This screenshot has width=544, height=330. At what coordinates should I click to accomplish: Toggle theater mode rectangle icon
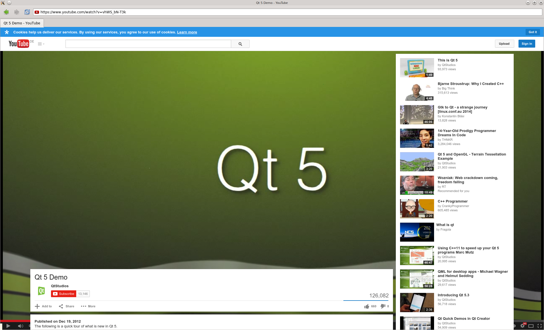tap(531, 326)
